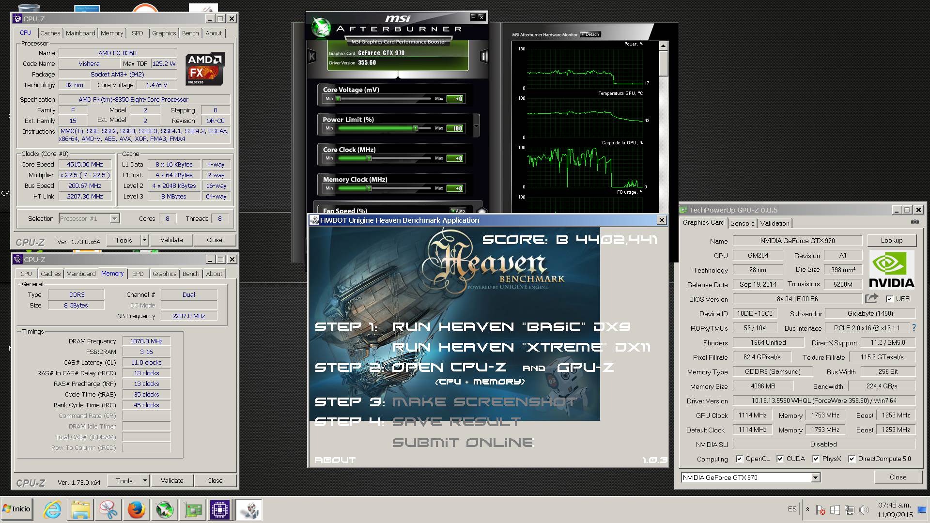Open the Graphics tab in the lower CPU-Z window
930x523 pixels.
(x=164, y=274)
